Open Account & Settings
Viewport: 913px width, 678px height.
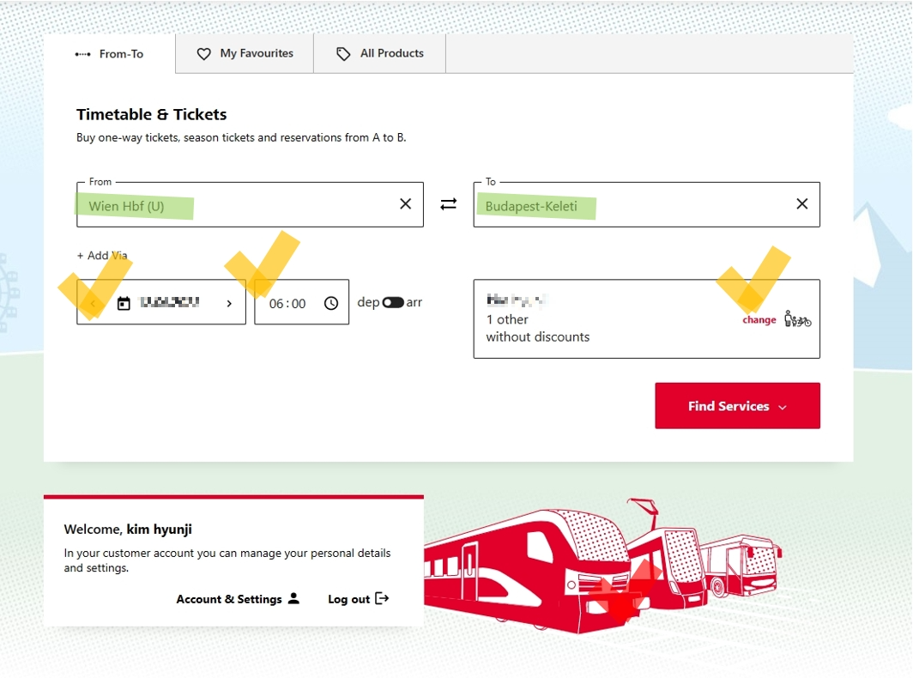[x=239, y=599]
